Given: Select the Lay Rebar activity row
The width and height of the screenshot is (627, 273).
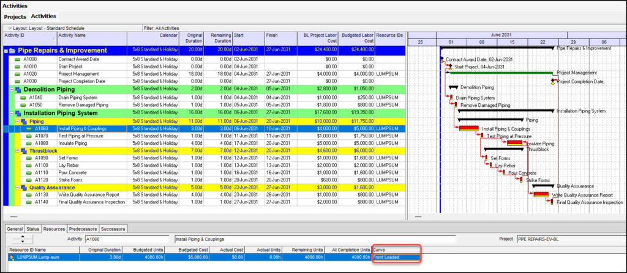Looking at the screenshot, I should [203, 166].
